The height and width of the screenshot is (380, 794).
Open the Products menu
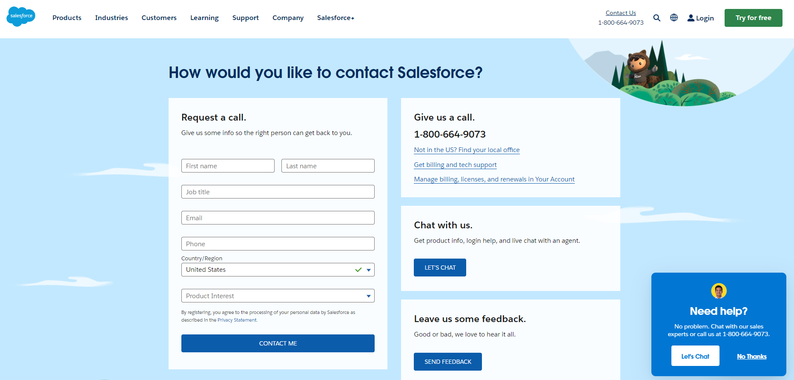(67, 17)
